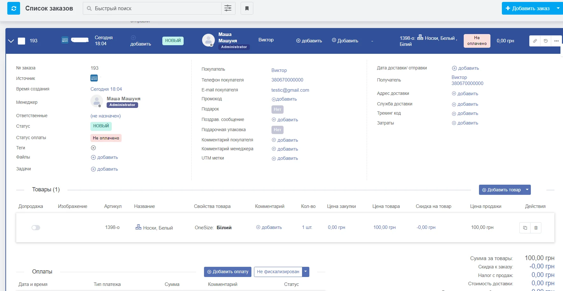This screenshot has height=291, width=563.
Task: Clear tags with the circled X icon
Action: [x=93, y=148]
